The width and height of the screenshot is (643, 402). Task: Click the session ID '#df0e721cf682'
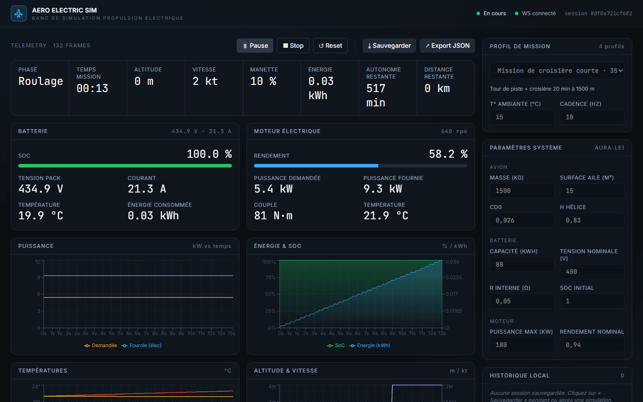(611, 13)
